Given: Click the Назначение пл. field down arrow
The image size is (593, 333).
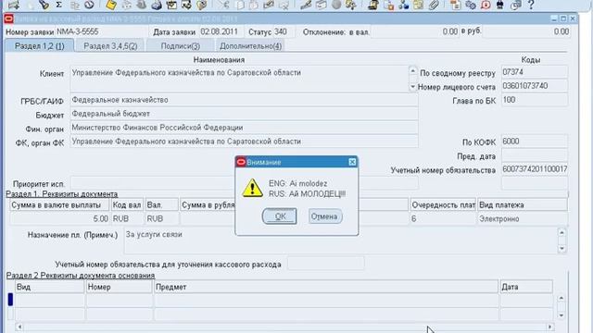Looking at the screenshot, I should click(x=562, y=248).
